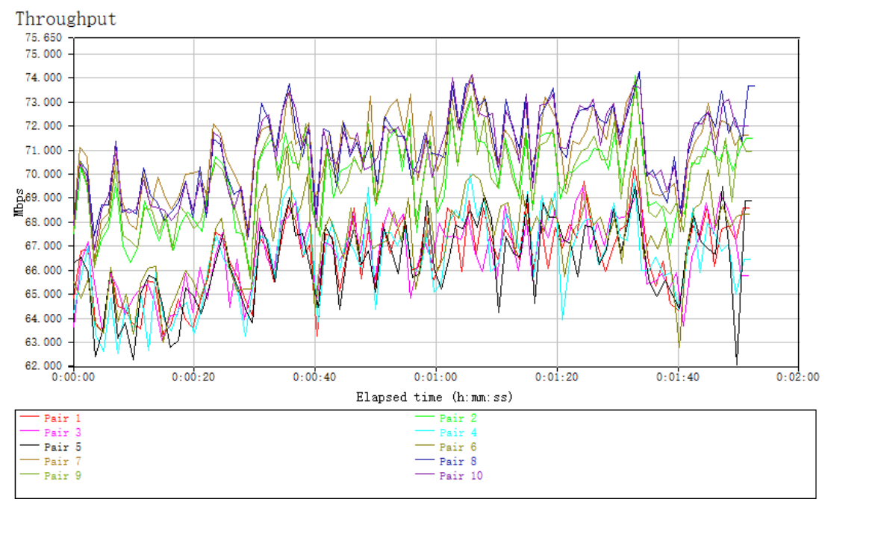875x546 pixels.
Task: Click the Pair 4 legend label
Action: pyautogui.click(x=458, y=433)
